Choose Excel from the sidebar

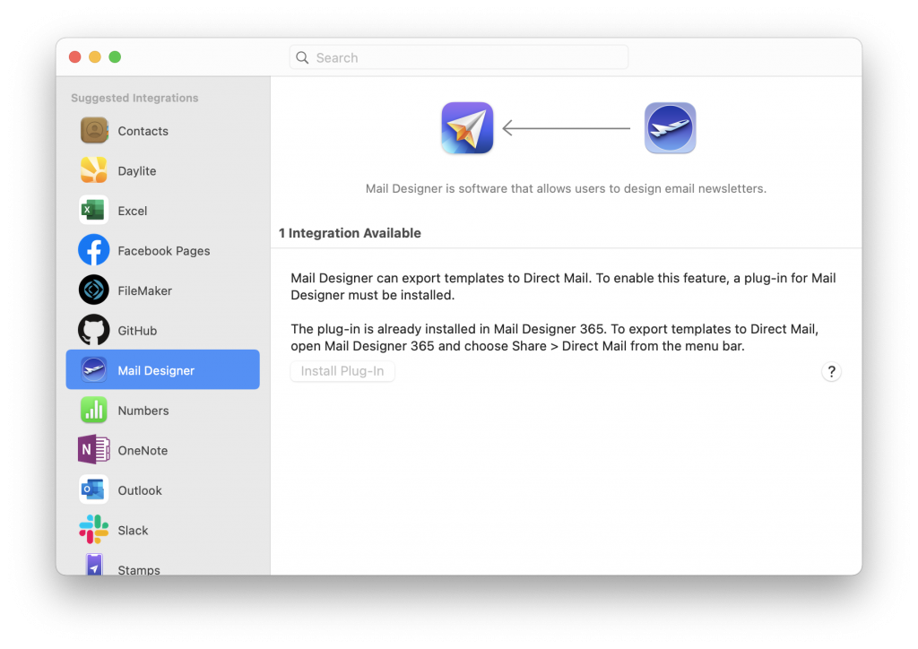tap(163, 210)
